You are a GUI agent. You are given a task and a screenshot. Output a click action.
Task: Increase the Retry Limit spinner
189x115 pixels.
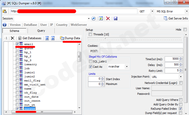[181, 70]
